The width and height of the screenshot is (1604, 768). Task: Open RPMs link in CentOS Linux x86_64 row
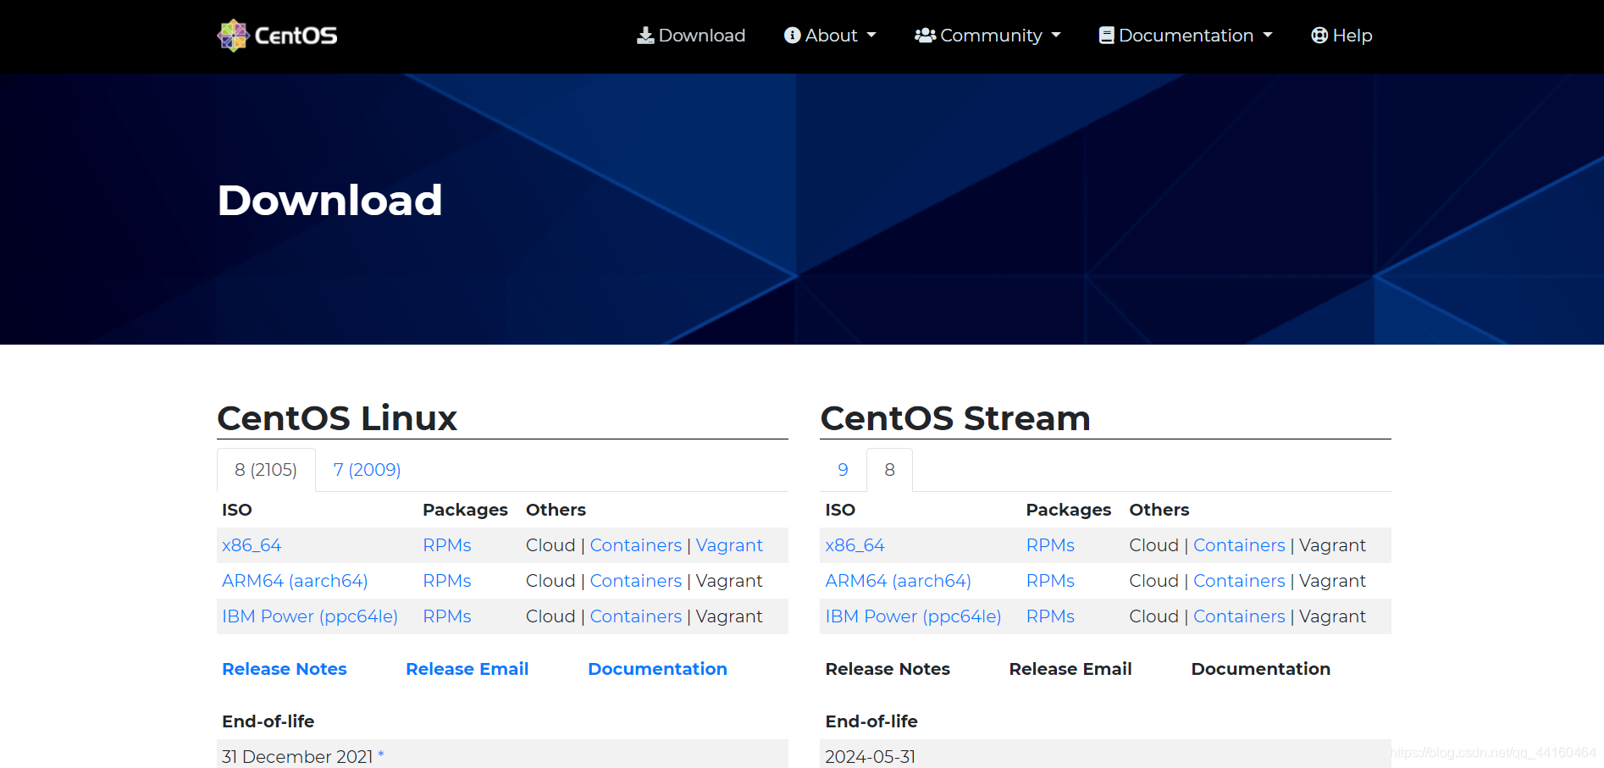447,545
